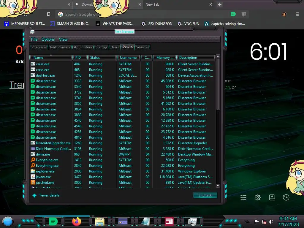Open SMASH GLASS IN C... bookmark
The width and height of the screenshot is (304, 228).
tap(70, 24)
